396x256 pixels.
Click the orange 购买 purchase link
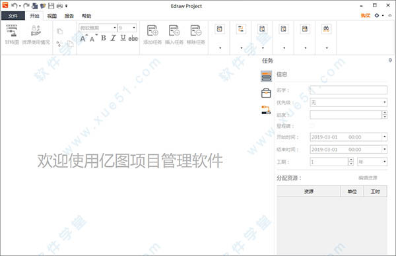click(x=366, y=16)
